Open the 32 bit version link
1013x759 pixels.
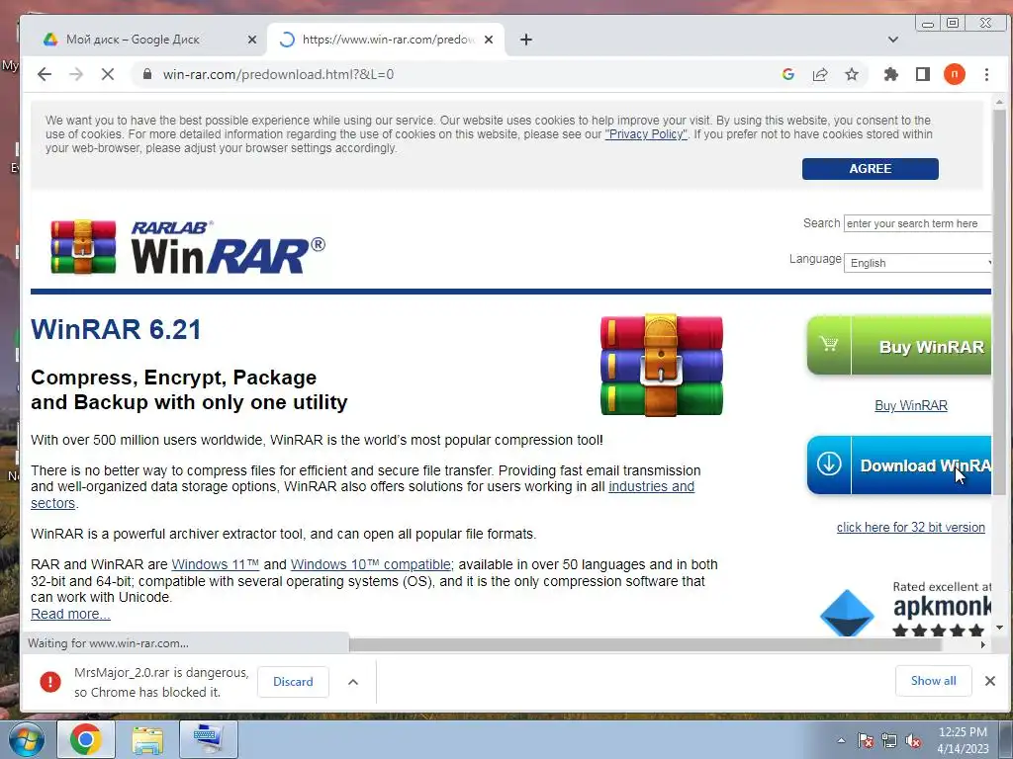coord(911,528)
